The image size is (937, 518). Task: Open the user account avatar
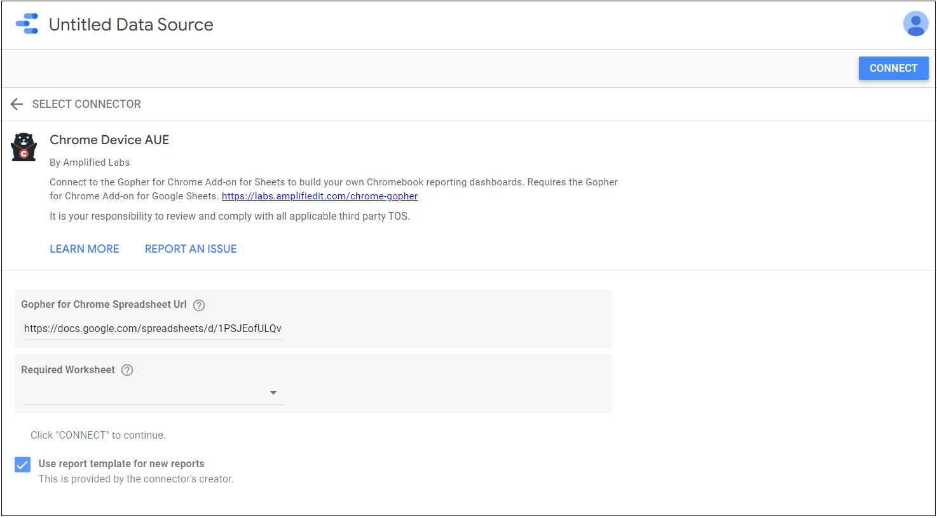click(915, 24)
